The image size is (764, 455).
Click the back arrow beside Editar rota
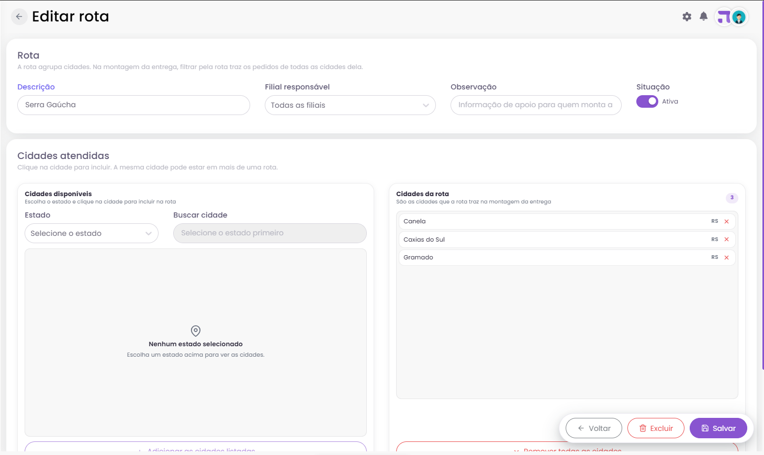pyautogui.click(x=19, y=17)
